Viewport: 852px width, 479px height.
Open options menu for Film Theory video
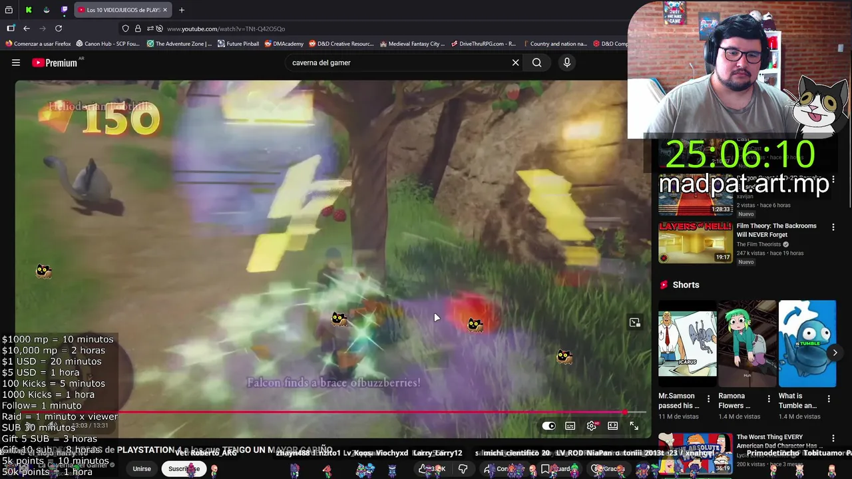click(833, 228)
